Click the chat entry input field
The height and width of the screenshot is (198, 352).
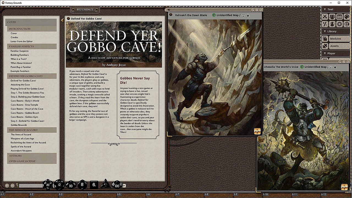(x=31, y=186)
